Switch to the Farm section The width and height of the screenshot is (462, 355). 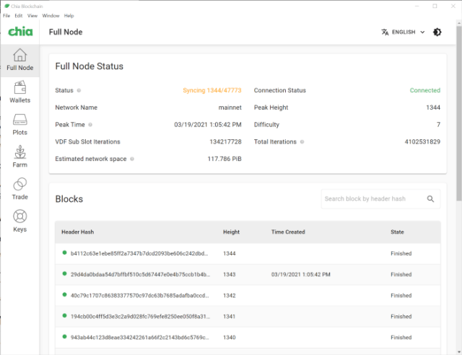click(x=19, y=157)
